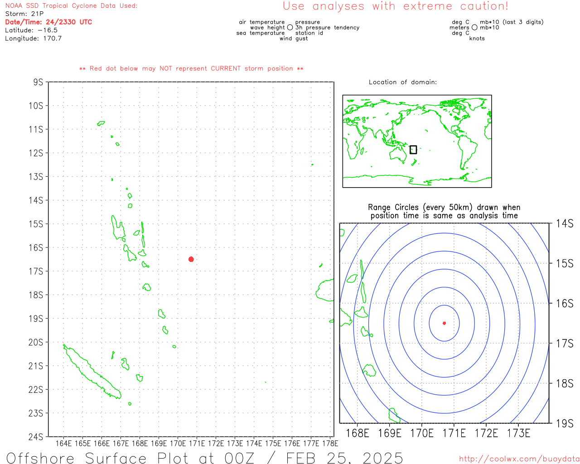Click the world map thumbnail
This screenshot has width=580, height=464.
pos(417,141)
